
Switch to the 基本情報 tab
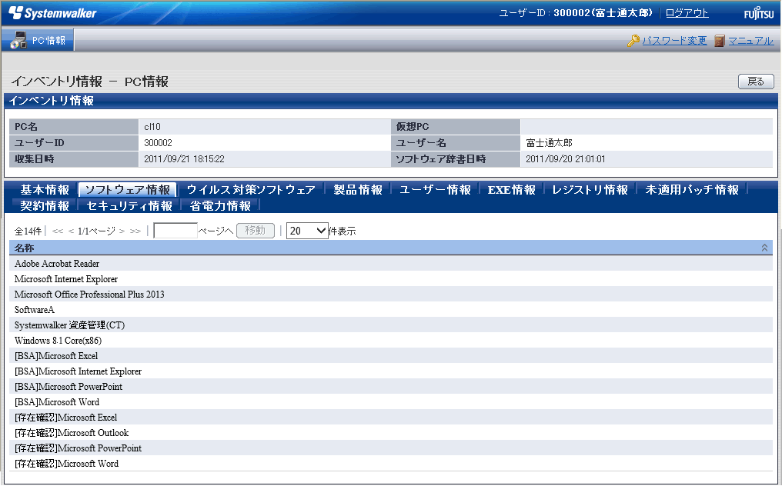point(45,190)
